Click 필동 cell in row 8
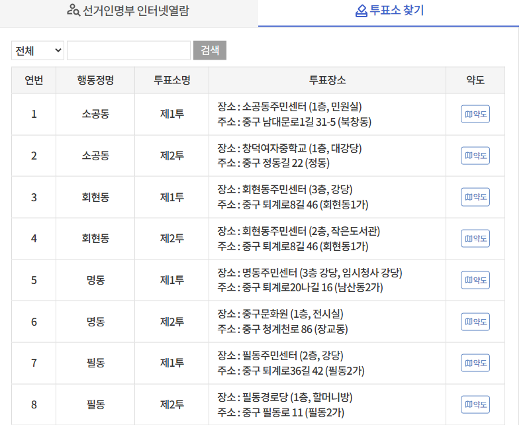531x425 pixels. tap(95, 404)
